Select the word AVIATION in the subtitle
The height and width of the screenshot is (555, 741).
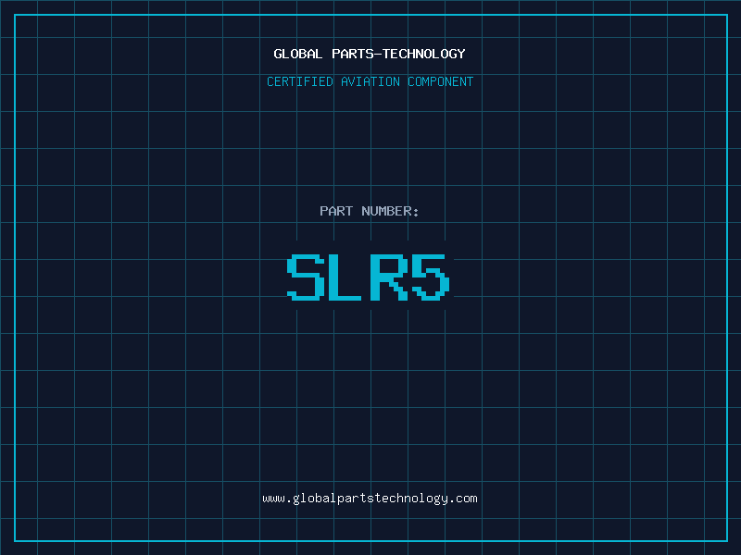pyautogui.click(x=370, y=81)
